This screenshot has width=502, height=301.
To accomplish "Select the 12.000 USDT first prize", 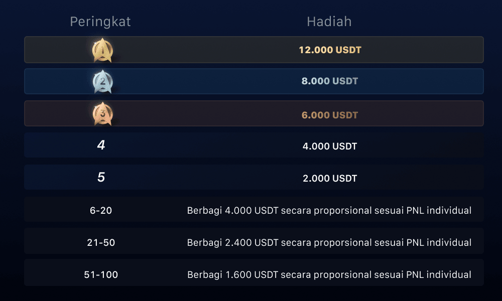I will (x=330, y=50).
